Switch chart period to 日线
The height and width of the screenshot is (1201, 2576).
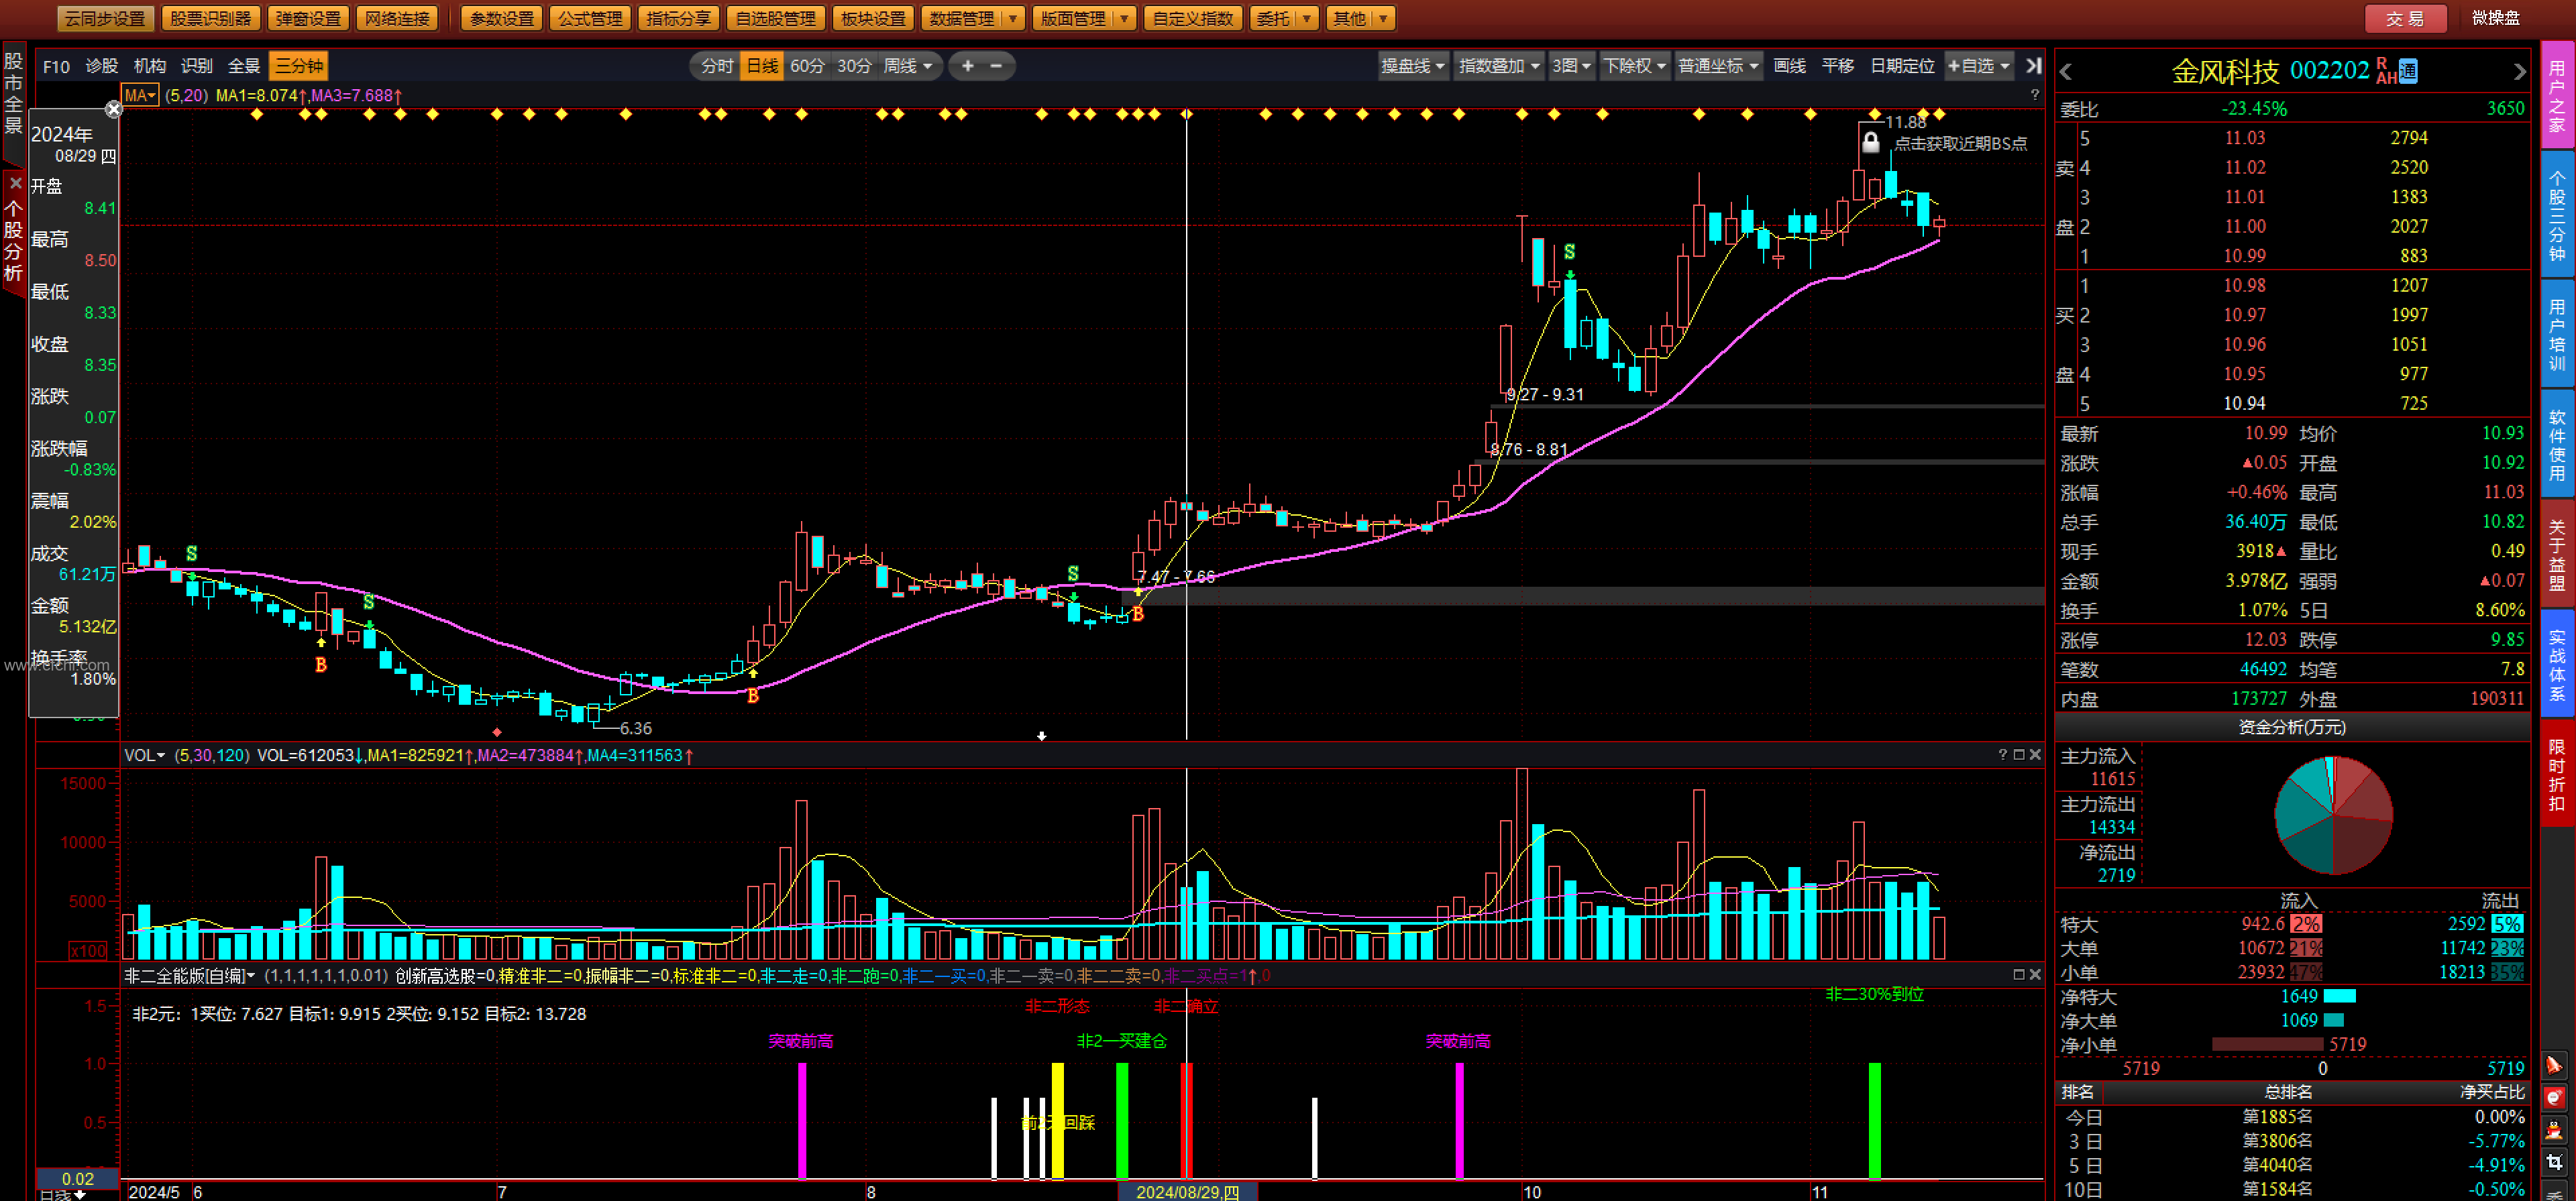click(762, 66)
